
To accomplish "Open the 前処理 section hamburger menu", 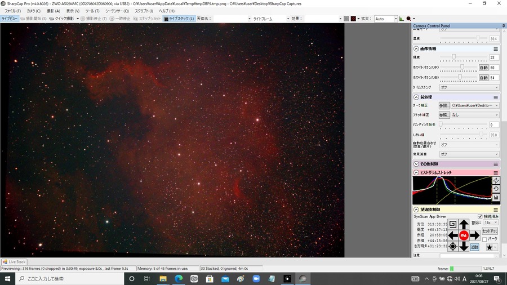I will click(x=496, y=97).
